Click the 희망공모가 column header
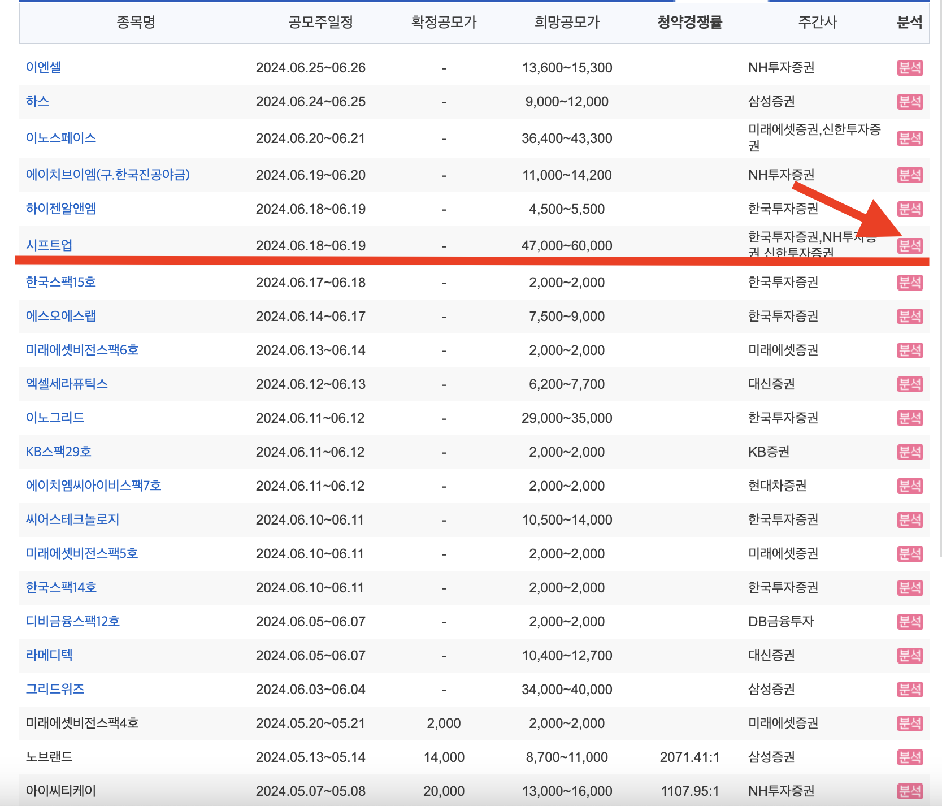This screenshot has height=806, width=942. tap(567, 22)
